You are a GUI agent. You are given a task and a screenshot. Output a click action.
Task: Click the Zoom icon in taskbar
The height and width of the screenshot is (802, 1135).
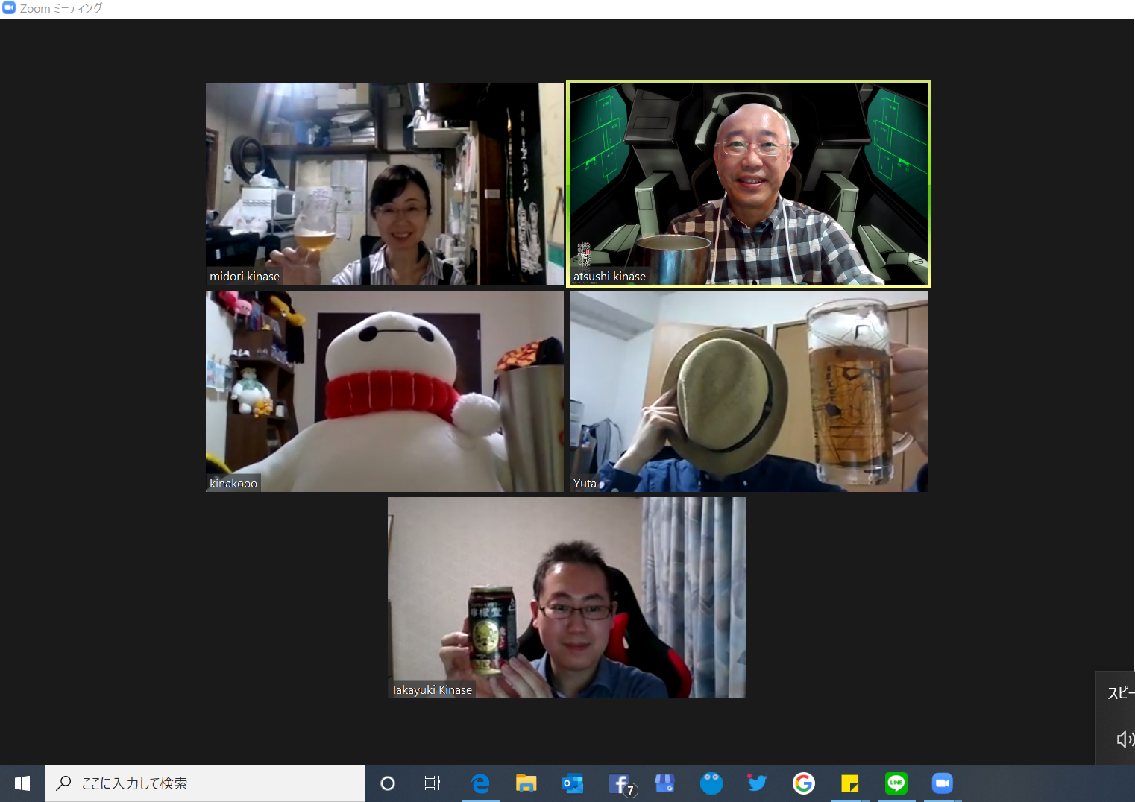(x=943, y=783)
